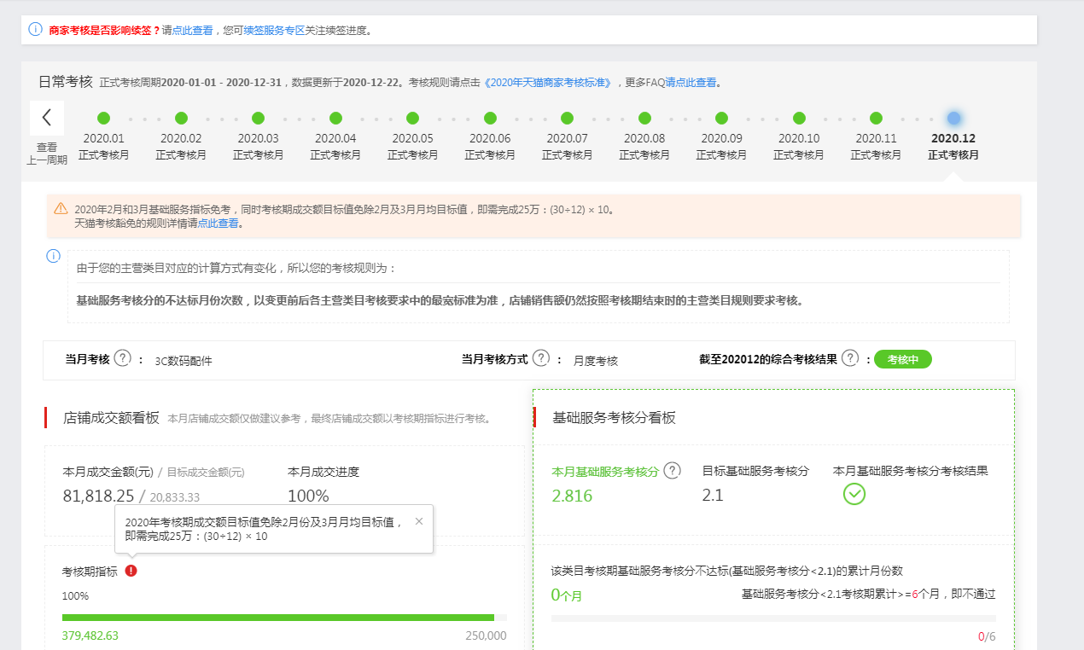Select the 2020.08 assessment month marker
Screen dimensions: 1084x650
644,119
